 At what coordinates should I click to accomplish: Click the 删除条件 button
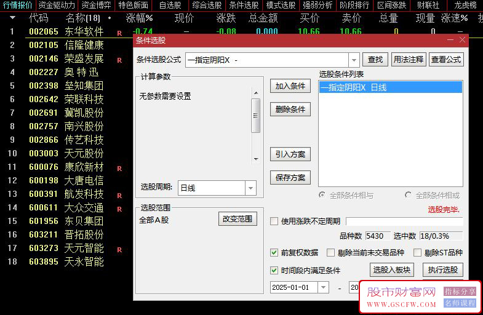(x=290, y=110)
